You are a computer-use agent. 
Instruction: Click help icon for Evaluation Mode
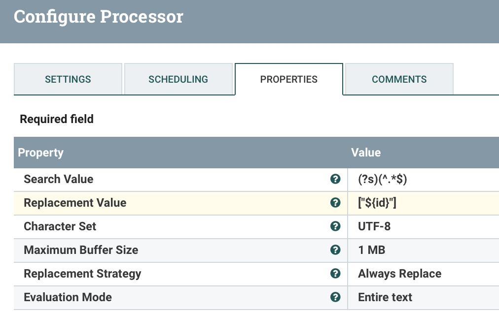(335, 297)
